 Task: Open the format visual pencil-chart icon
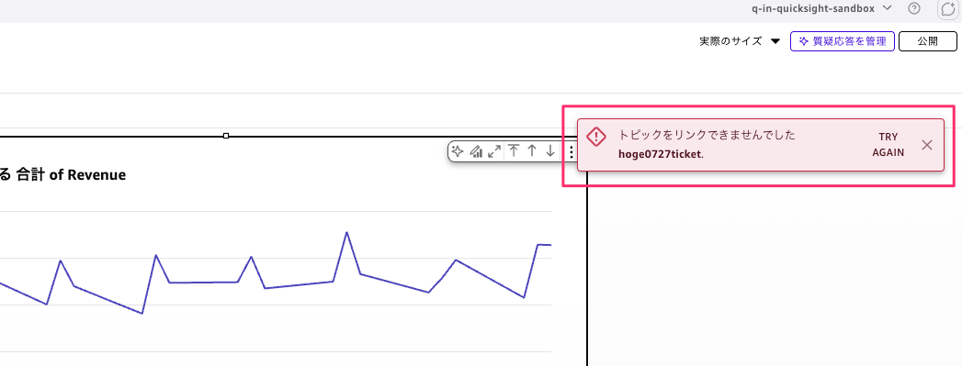[x=476, y=151]
